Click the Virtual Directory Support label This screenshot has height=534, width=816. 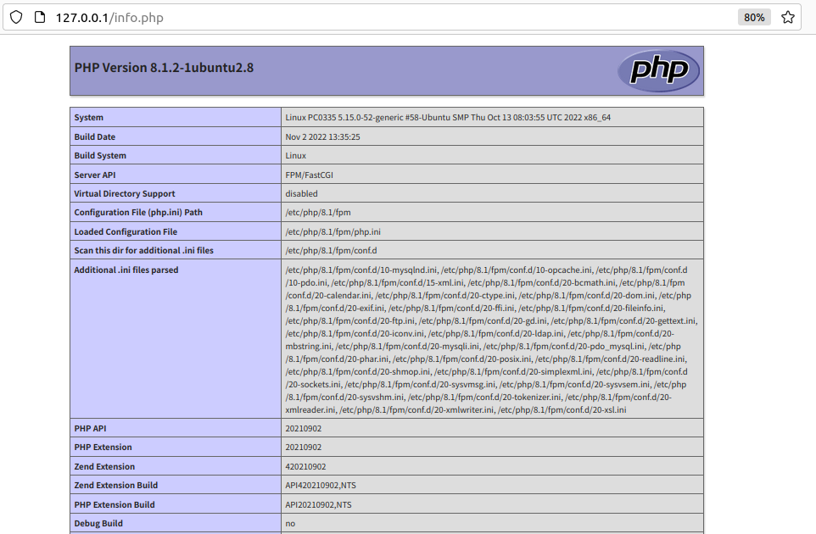[x=125, y=193]
